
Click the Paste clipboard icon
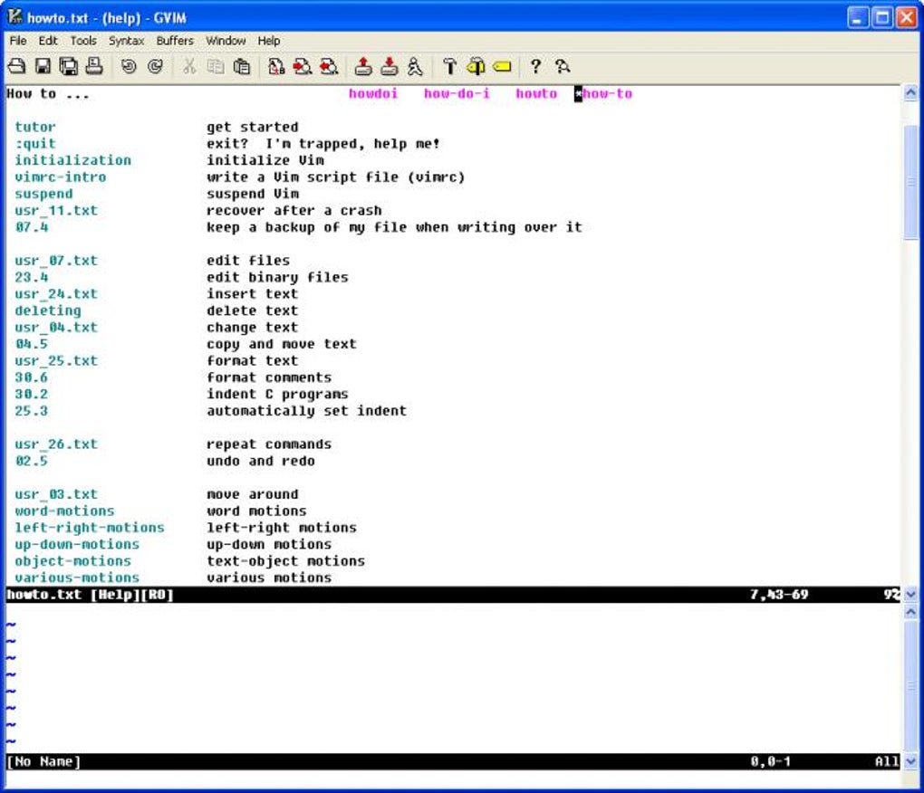242,66
